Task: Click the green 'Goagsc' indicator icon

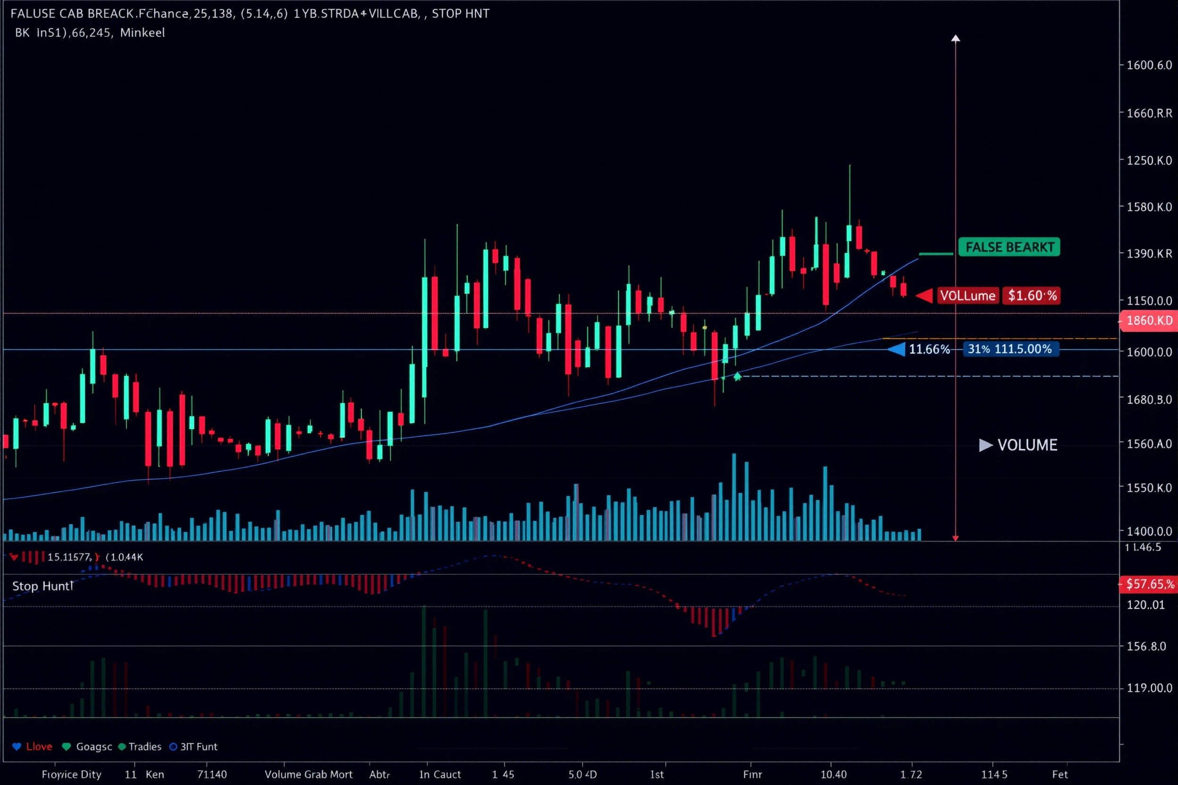Action: 66,746
